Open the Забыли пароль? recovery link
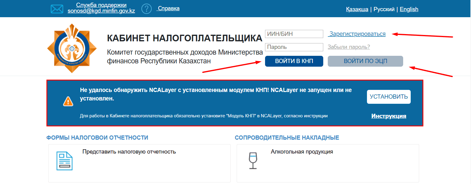This screenshot has width=471, height=184. (x=348, y=47)
